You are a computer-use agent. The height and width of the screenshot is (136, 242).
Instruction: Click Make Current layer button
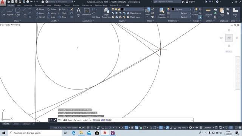134,13
